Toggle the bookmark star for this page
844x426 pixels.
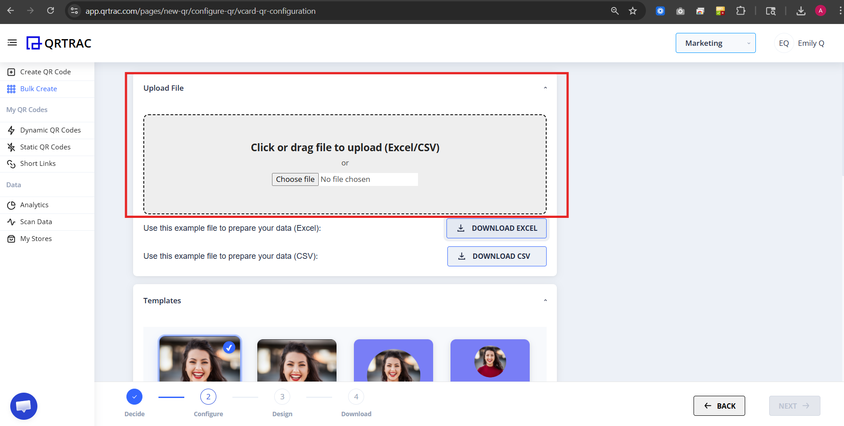click(633, 11)
